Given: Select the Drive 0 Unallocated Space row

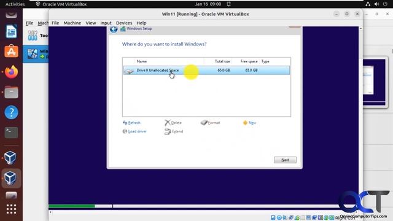Looking at the screenshot, I should click(x=206, y=70).
